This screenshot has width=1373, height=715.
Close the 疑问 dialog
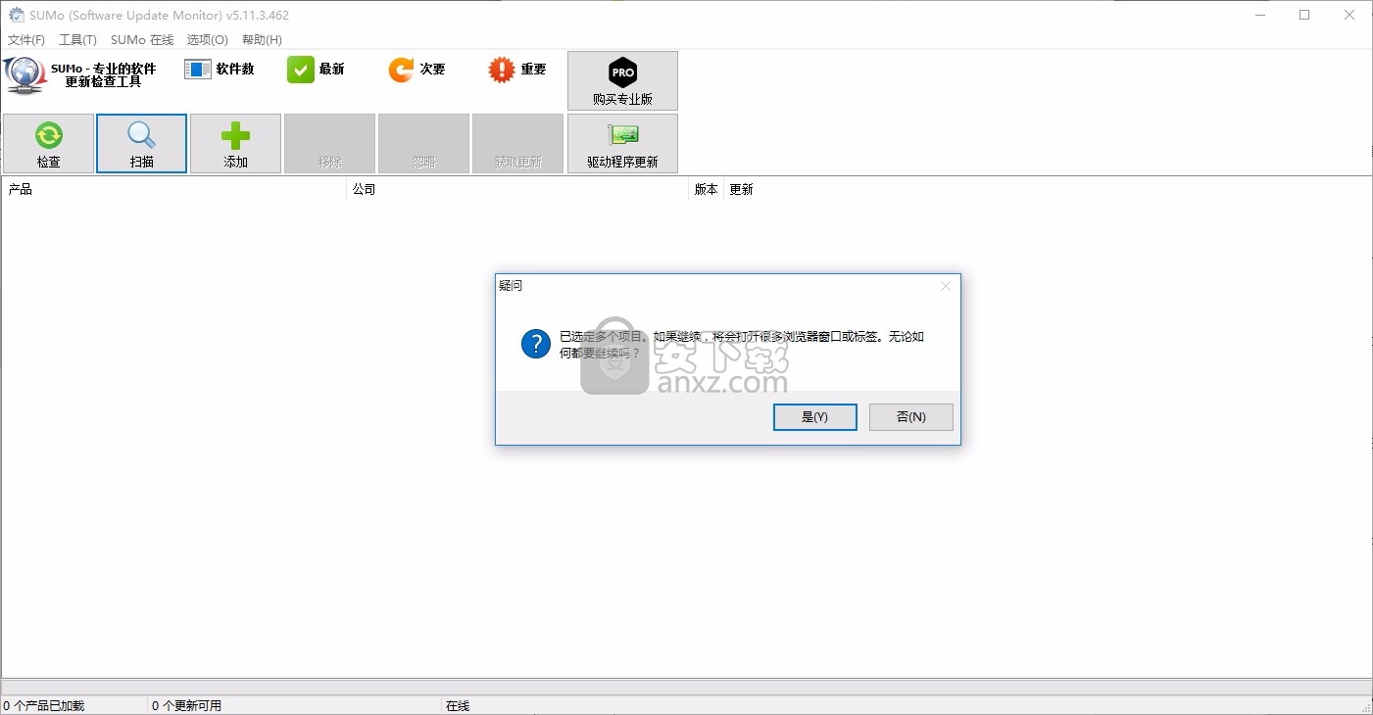(946, 286)
